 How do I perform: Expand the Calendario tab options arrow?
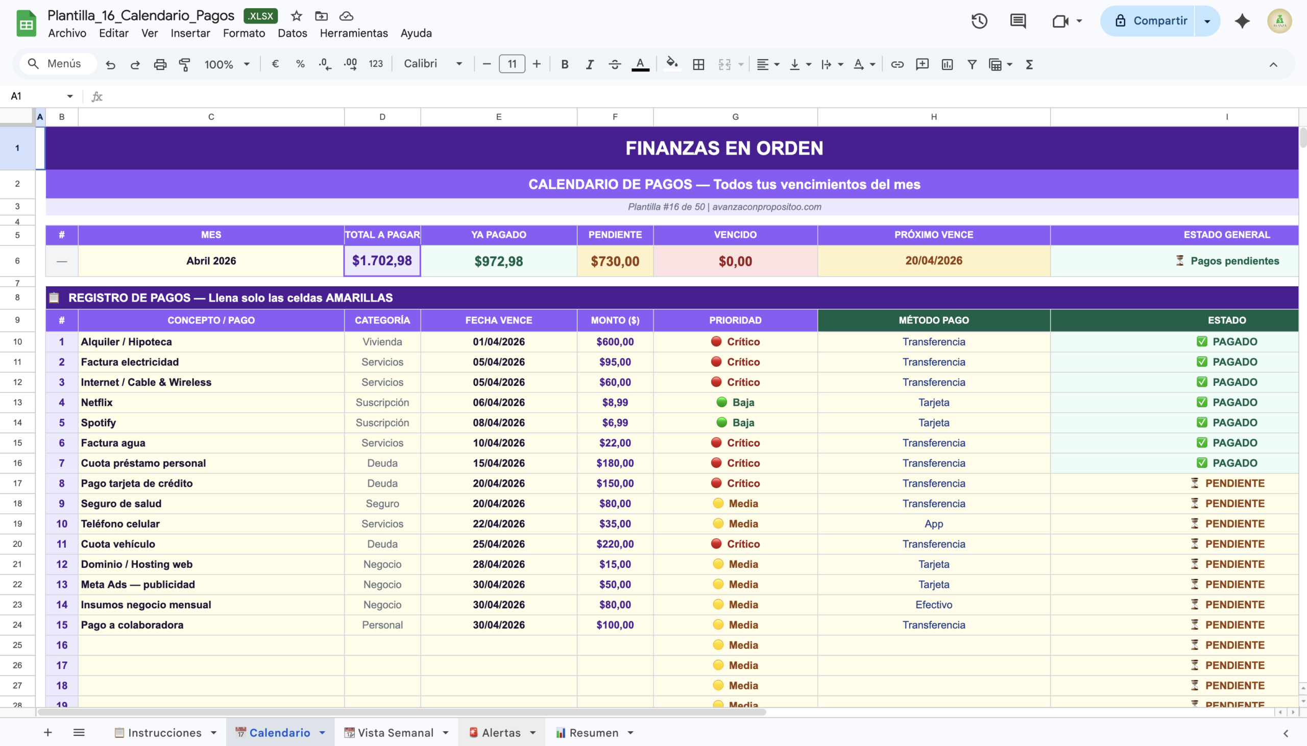point(322,733)
